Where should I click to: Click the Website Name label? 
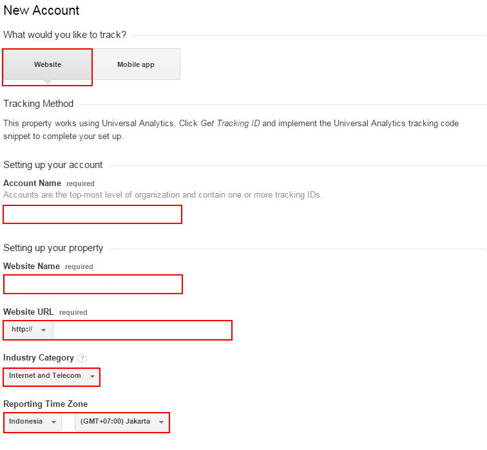pyautogui.click(x=32, y=267)
